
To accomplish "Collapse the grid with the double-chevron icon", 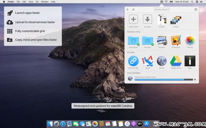I will click(x=133, y=9).
